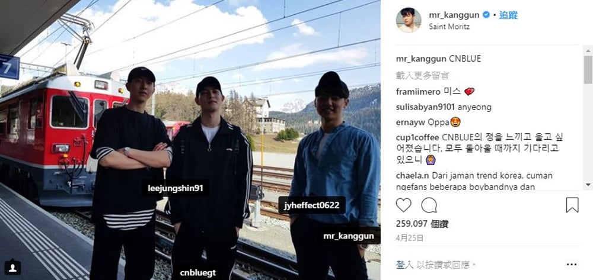Screen dimensions: 593x280
Task: Click the blue verified badge
Action: click(486, 15)
